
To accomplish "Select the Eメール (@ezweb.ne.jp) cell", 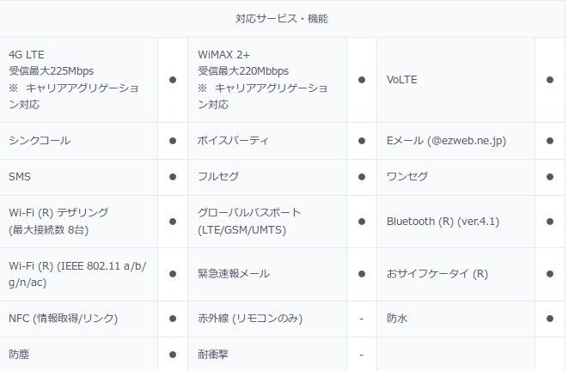I will (x=455, y=141).
